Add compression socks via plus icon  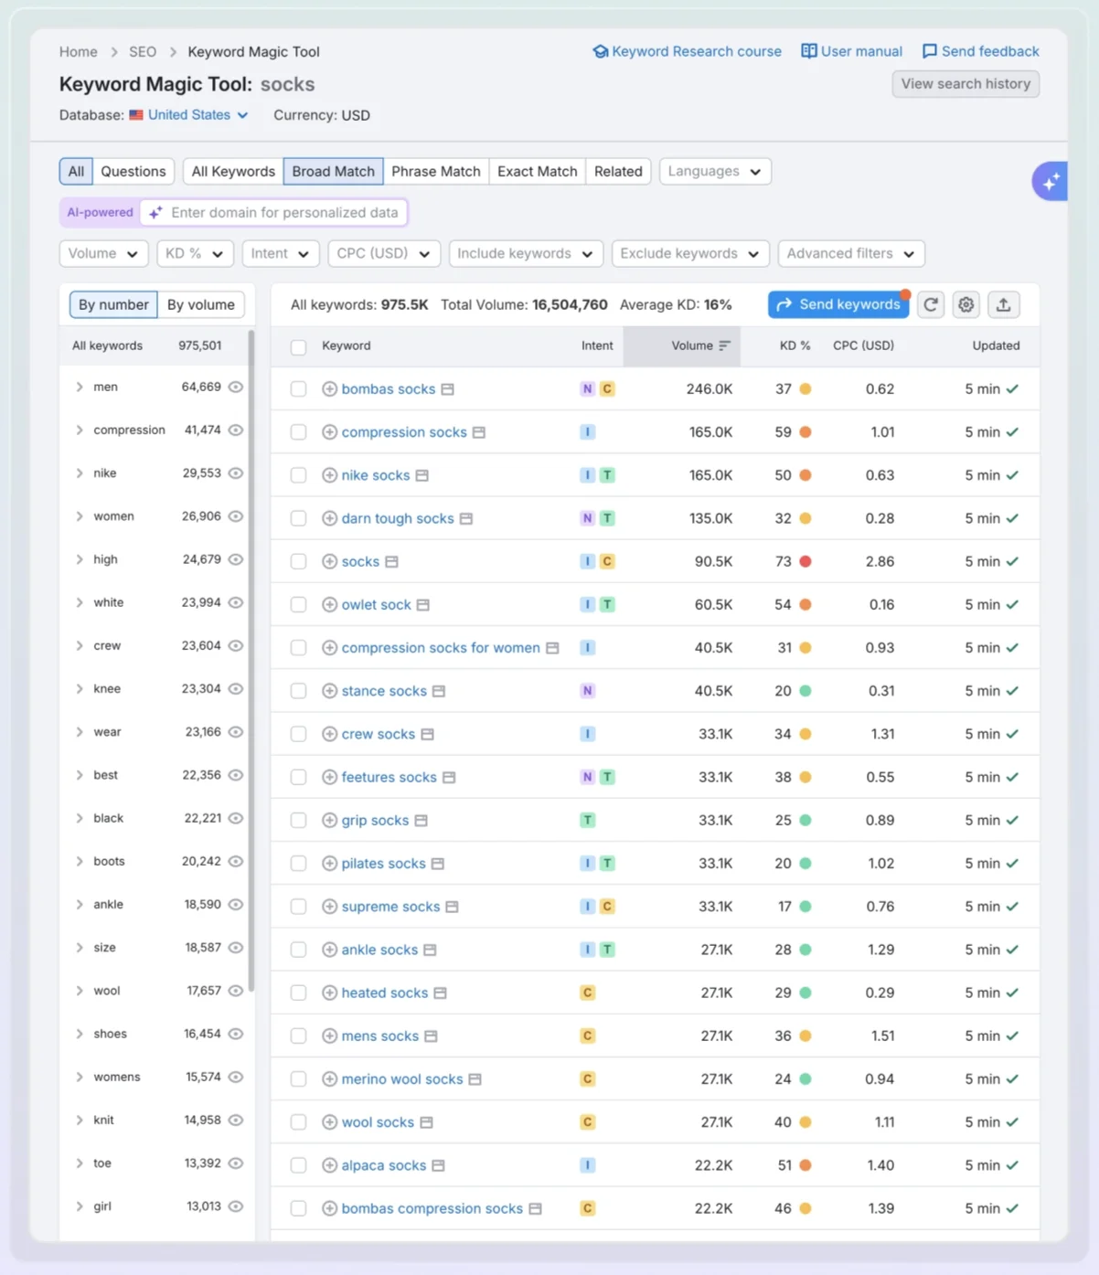pos(330,432)
